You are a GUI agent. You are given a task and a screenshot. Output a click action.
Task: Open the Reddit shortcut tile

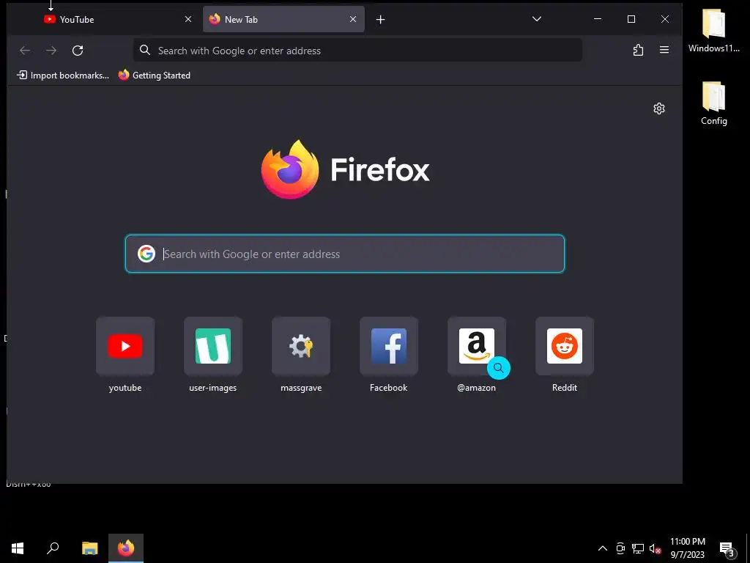coord(565,346)
